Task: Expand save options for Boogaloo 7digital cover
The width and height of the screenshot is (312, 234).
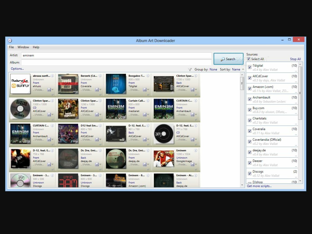Action: pos(148,90)
